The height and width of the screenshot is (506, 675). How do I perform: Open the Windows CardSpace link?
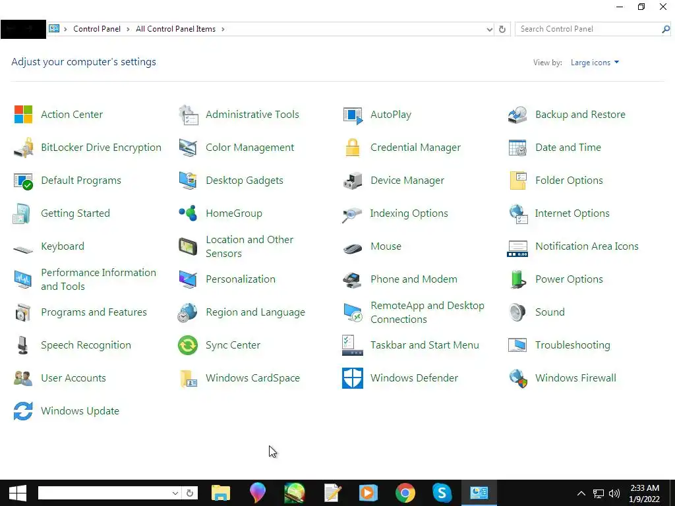(252, 378)
